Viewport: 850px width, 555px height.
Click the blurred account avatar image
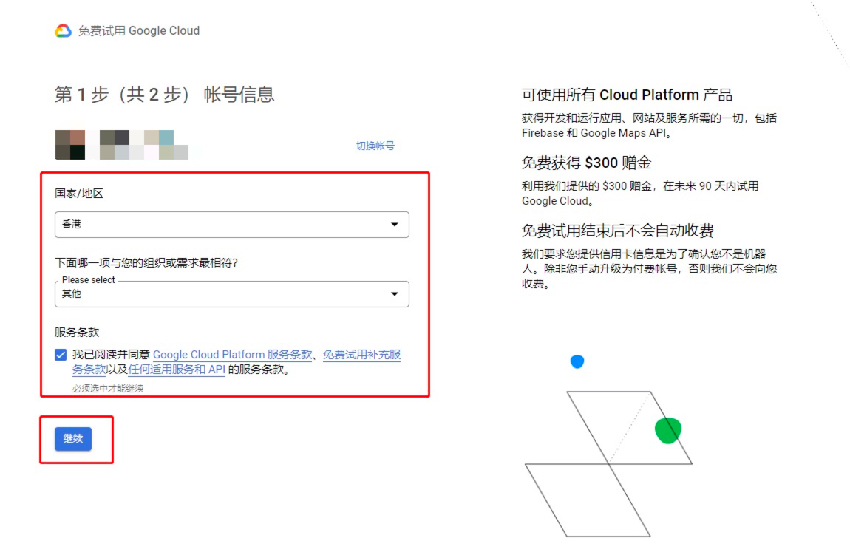(x=122, y=145)
